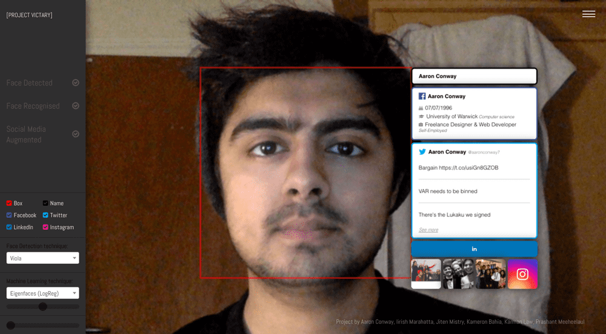The image size is (606, 334).
Task: Disable the Twitter overlay checkbox
Action: (x=45, y=215)
